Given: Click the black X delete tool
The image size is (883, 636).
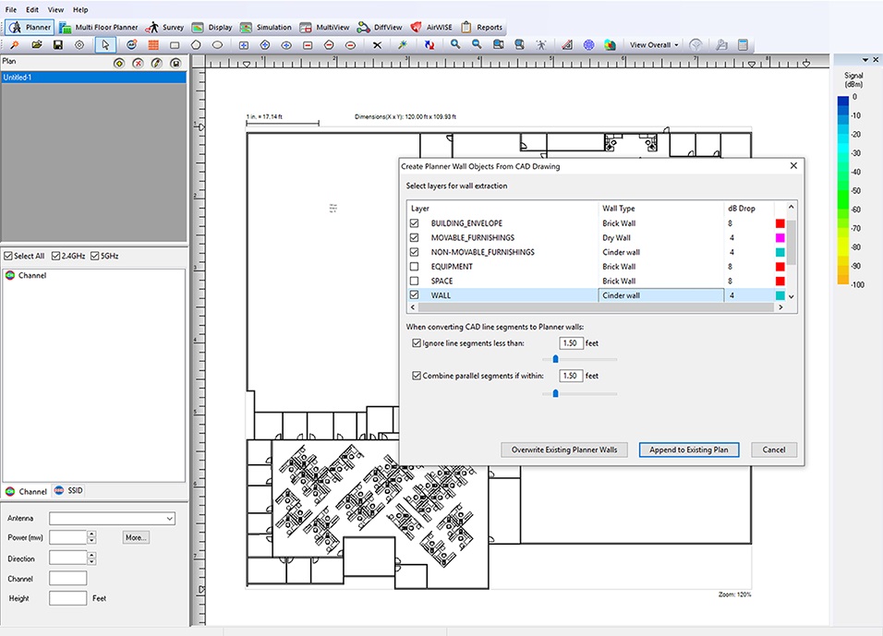Looking at the screenshot, I should coord(377,44).
